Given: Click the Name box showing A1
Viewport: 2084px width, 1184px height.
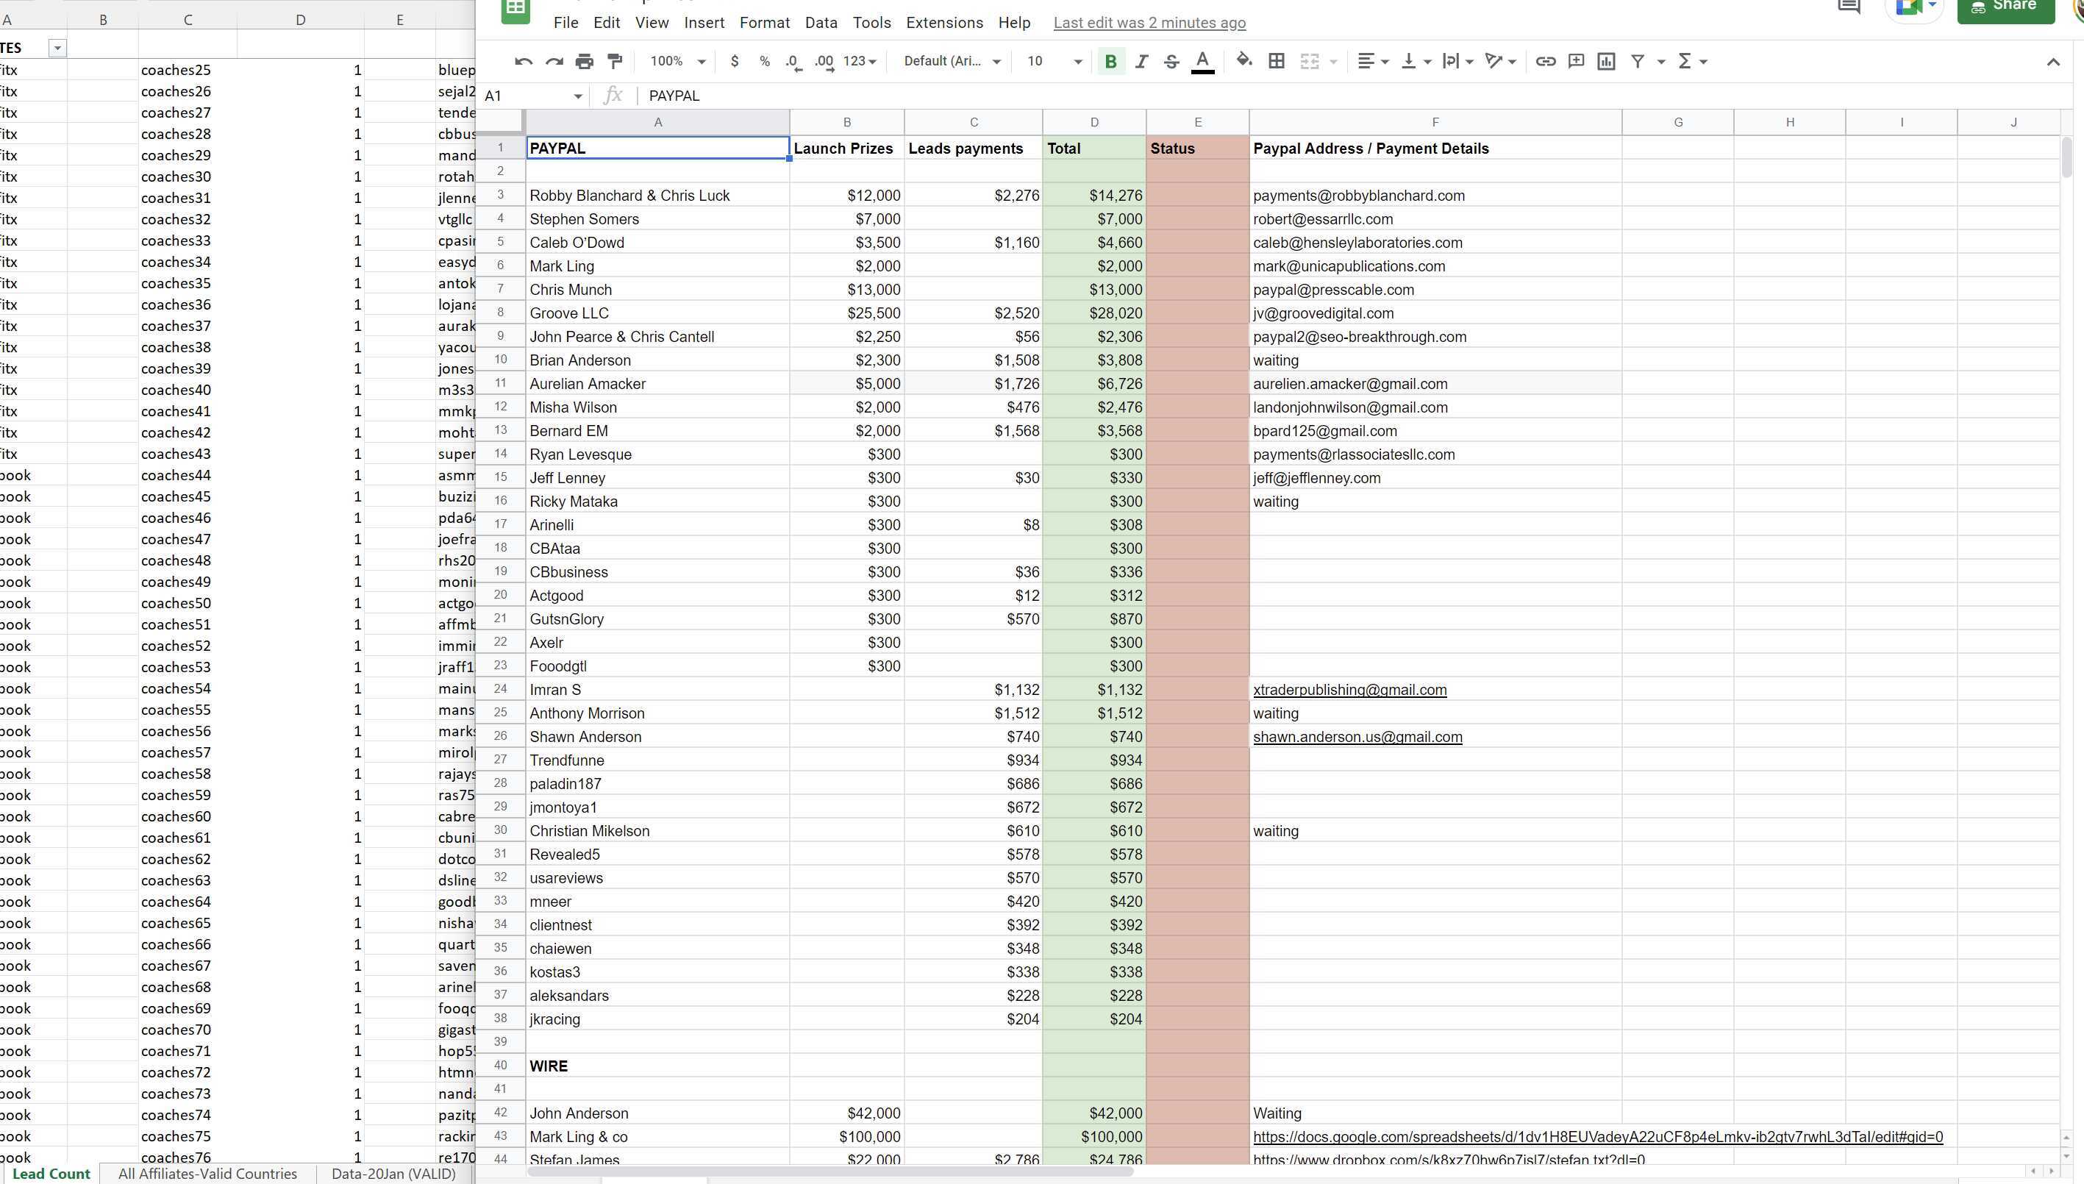Looking at the screenshot, I should (532, 96).
